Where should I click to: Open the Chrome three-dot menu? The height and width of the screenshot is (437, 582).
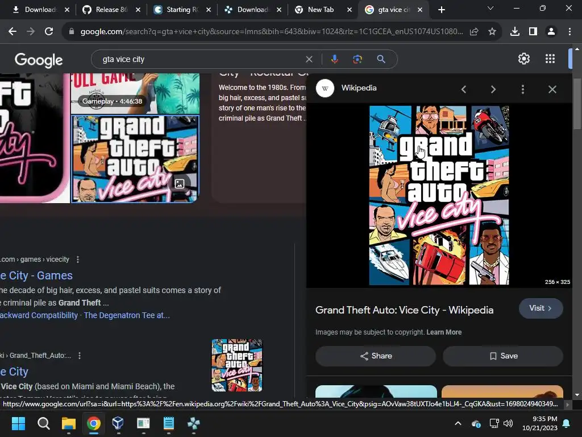pyautogui.click(x=569, y=32)
